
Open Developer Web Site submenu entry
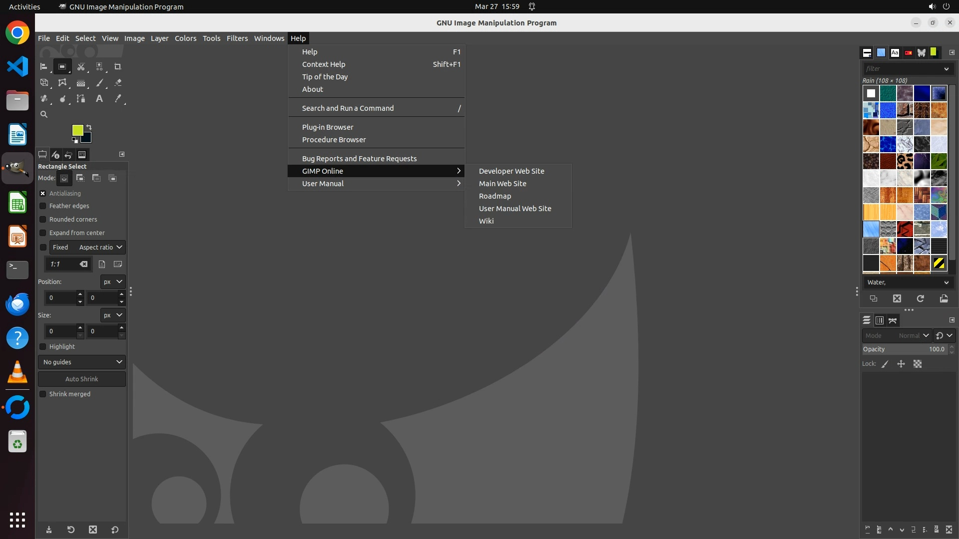[x=511, y=171]
